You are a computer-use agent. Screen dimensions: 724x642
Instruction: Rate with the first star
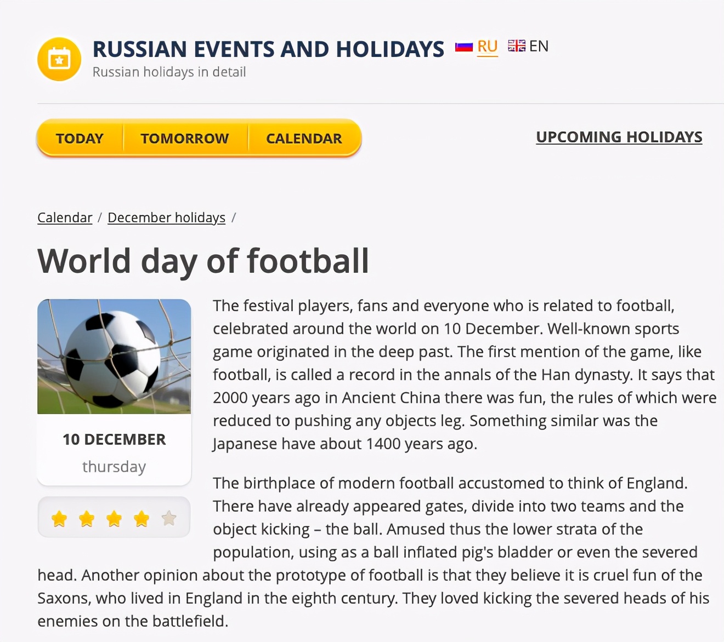click(x=59, y=518)
